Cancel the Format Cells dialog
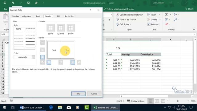The width and height of the screenshot is (197, 111). [x=94, y=94]
